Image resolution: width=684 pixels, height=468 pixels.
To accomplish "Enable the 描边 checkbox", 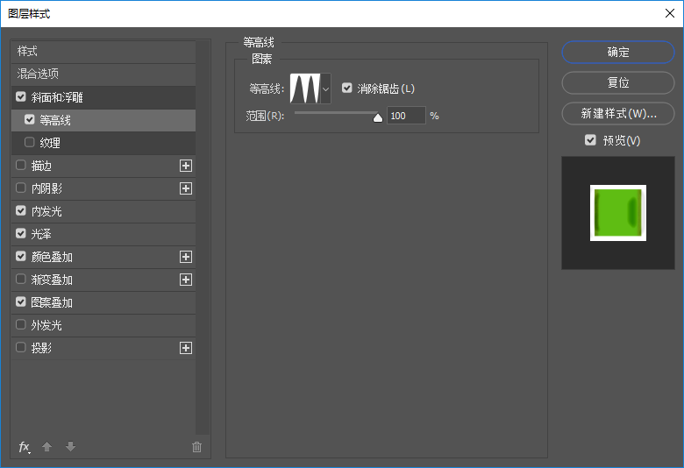I will click(x=21, y=166).
